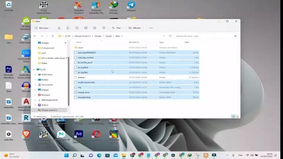Select the store folder row
This screenshot has height=159, width=283.
click(137, 48)
